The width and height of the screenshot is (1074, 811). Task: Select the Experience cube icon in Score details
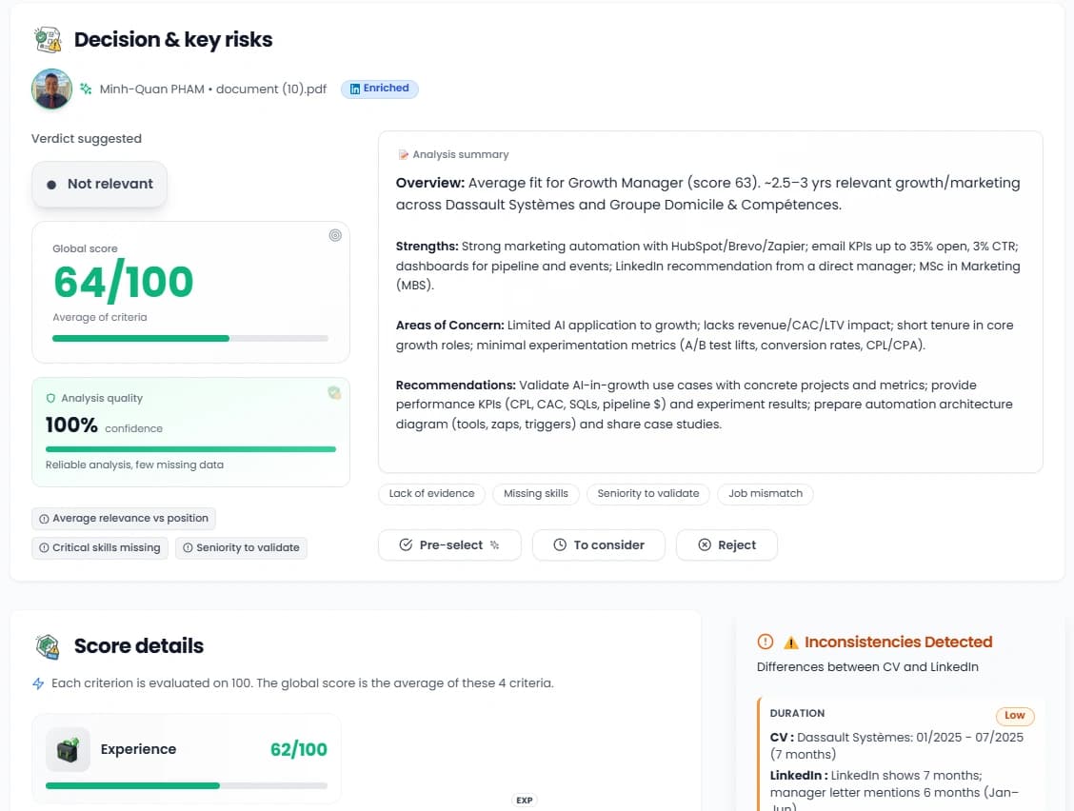68,749
